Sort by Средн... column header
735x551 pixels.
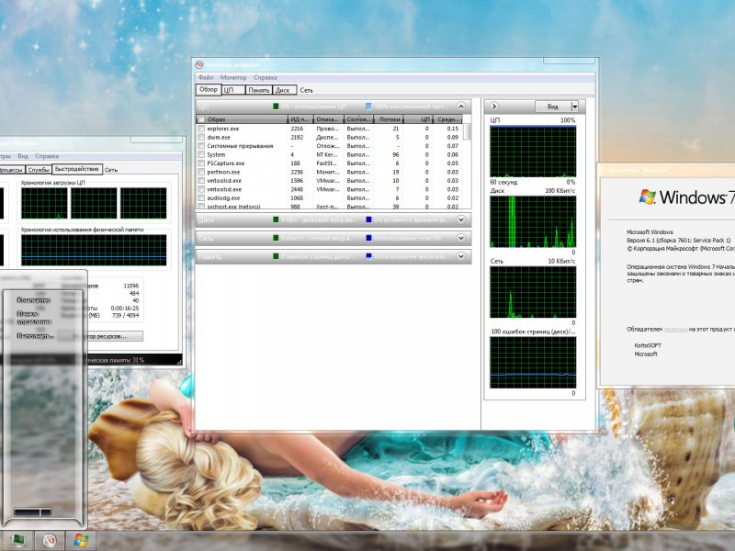click(x=447, y=119)
